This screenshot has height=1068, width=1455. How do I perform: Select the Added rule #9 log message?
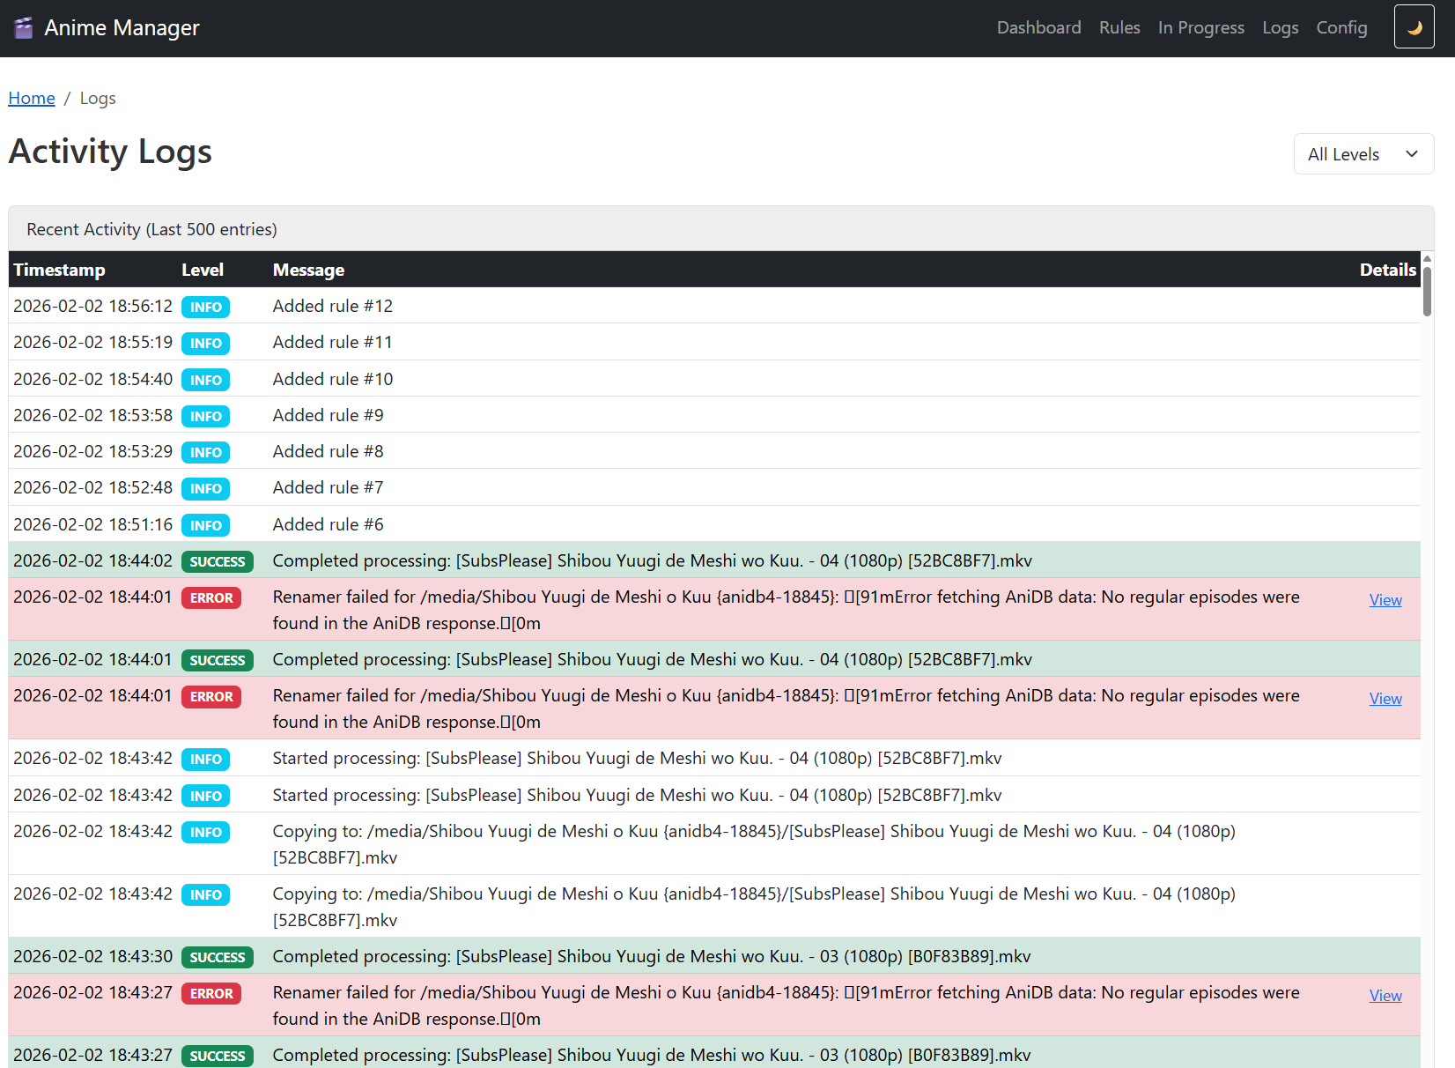[x=328, y=415]
